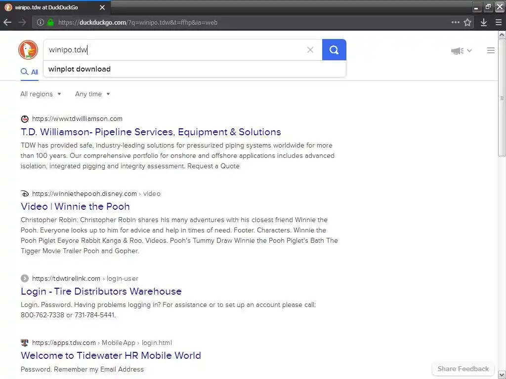Click the apps.tdw.com favicon
Viewport: 506px width, 379px height.
click(x=25, y=342)
